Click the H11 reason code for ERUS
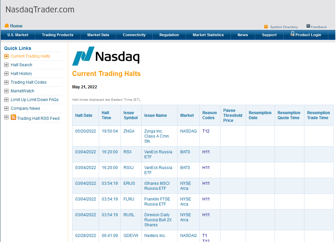 click(x=206, y=183)
